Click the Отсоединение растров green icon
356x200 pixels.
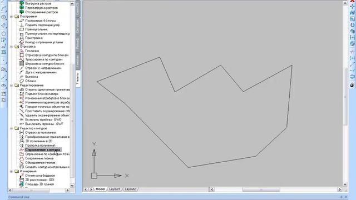point(22,12)
